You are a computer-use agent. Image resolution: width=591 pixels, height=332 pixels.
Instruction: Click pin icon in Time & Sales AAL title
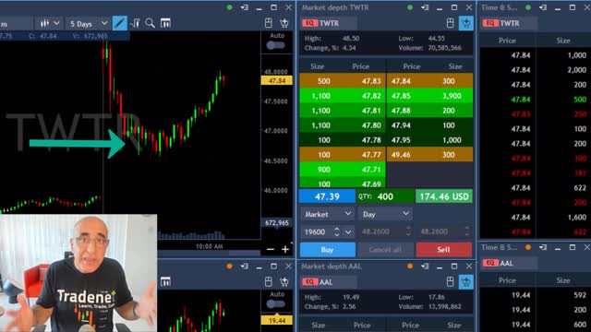point(543,247)
